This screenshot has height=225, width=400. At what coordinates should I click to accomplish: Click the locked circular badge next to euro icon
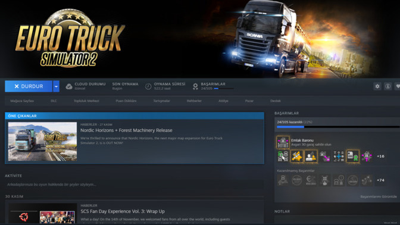click(x=297, y=180)
